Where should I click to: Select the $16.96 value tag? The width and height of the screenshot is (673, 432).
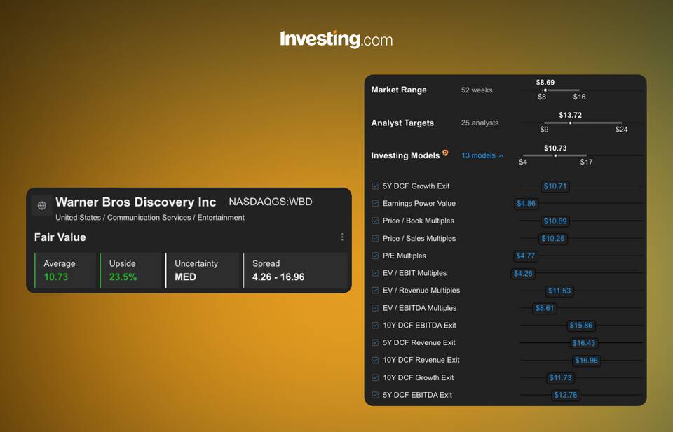(x=586, y=361)
